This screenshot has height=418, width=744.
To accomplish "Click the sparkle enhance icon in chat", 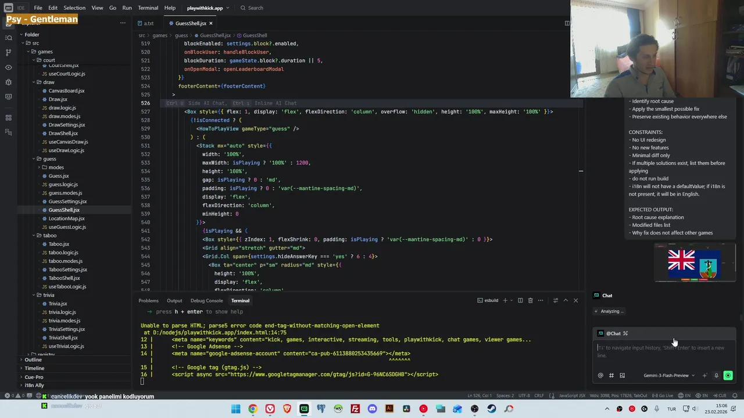I will point(704,376).
